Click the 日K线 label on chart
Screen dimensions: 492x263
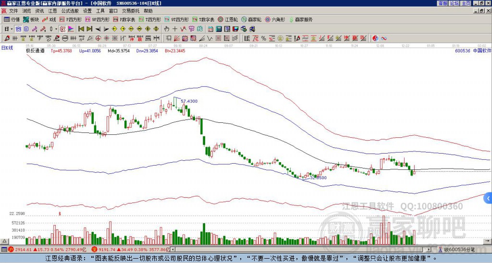pyautogui.click(x=7, y=48)
